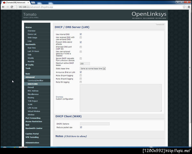This screenshot has height=154, width=192.
Task: Open Logs page in sidebar
Action: pos(29,41)
